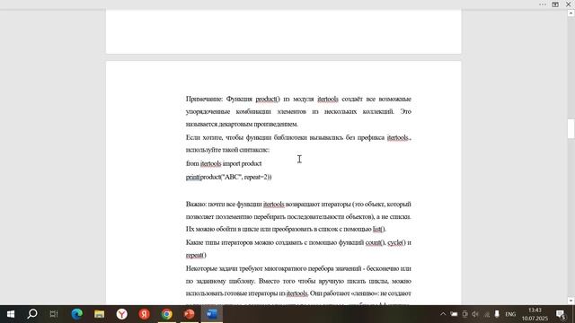Open Ribbon Display Options icon
Screen dimensions: 575x323
[555, 4]
